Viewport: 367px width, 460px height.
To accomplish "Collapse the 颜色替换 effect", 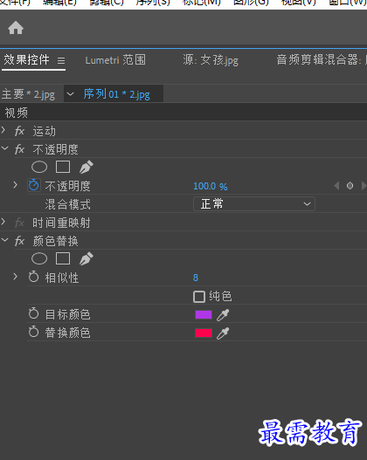I will coord(4,240).
